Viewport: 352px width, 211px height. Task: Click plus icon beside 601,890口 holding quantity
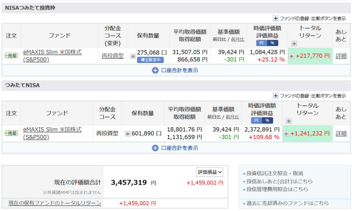[x=127, y=133]
